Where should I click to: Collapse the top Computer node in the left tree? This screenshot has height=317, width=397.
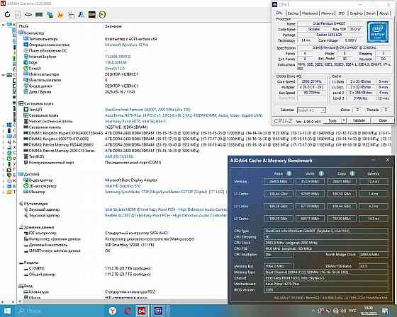click(4, 25)
